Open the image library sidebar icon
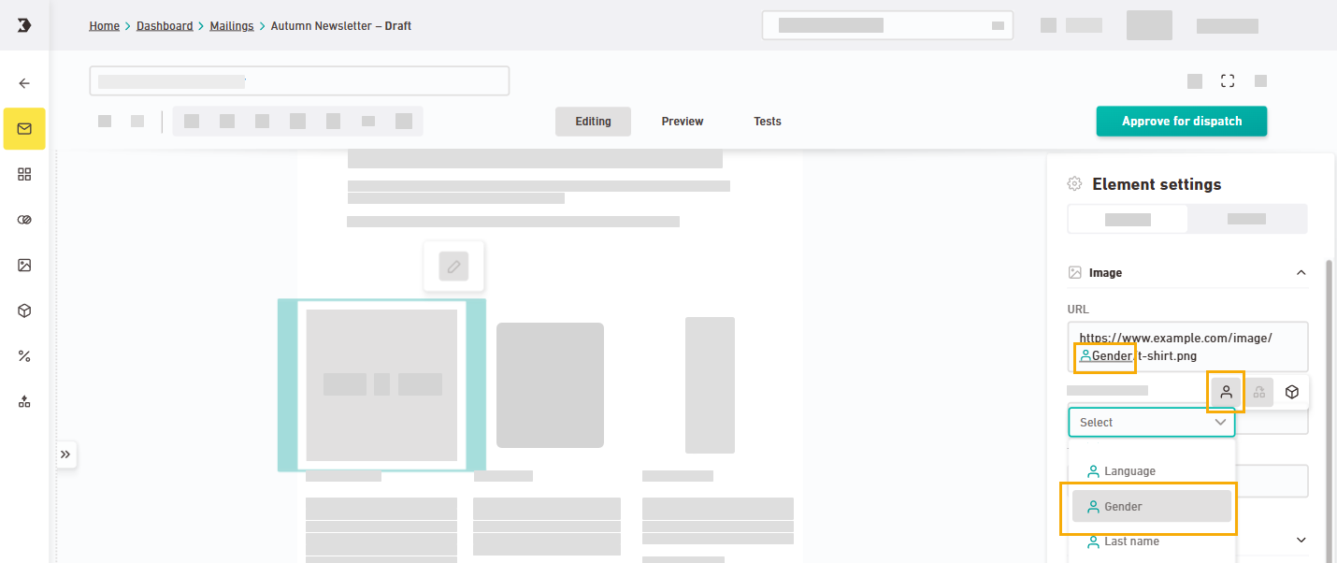1337x563 pixels. pos(24,265)
